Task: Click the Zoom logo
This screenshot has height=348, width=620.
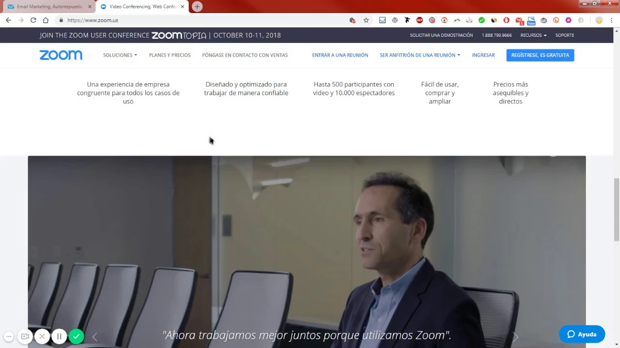Action: (x=61, y=55)
